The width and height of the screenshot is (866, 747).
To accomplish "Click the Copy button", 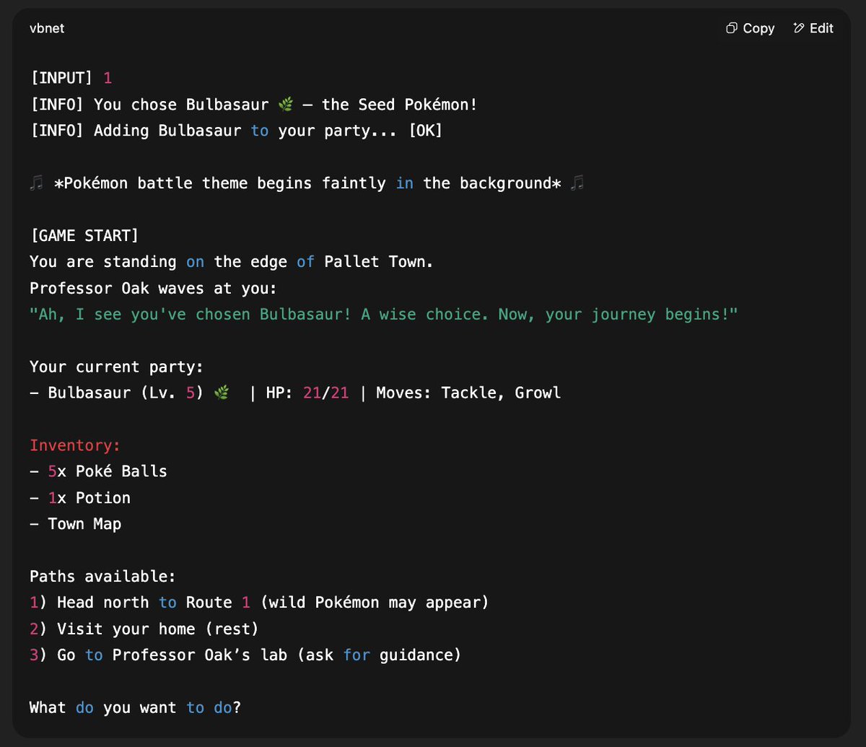I will (x=751, y=28).
